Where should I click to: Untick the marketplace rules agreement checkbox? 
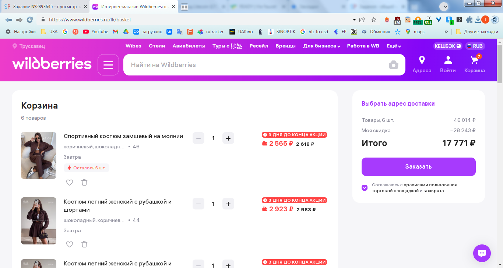(365, 188)
